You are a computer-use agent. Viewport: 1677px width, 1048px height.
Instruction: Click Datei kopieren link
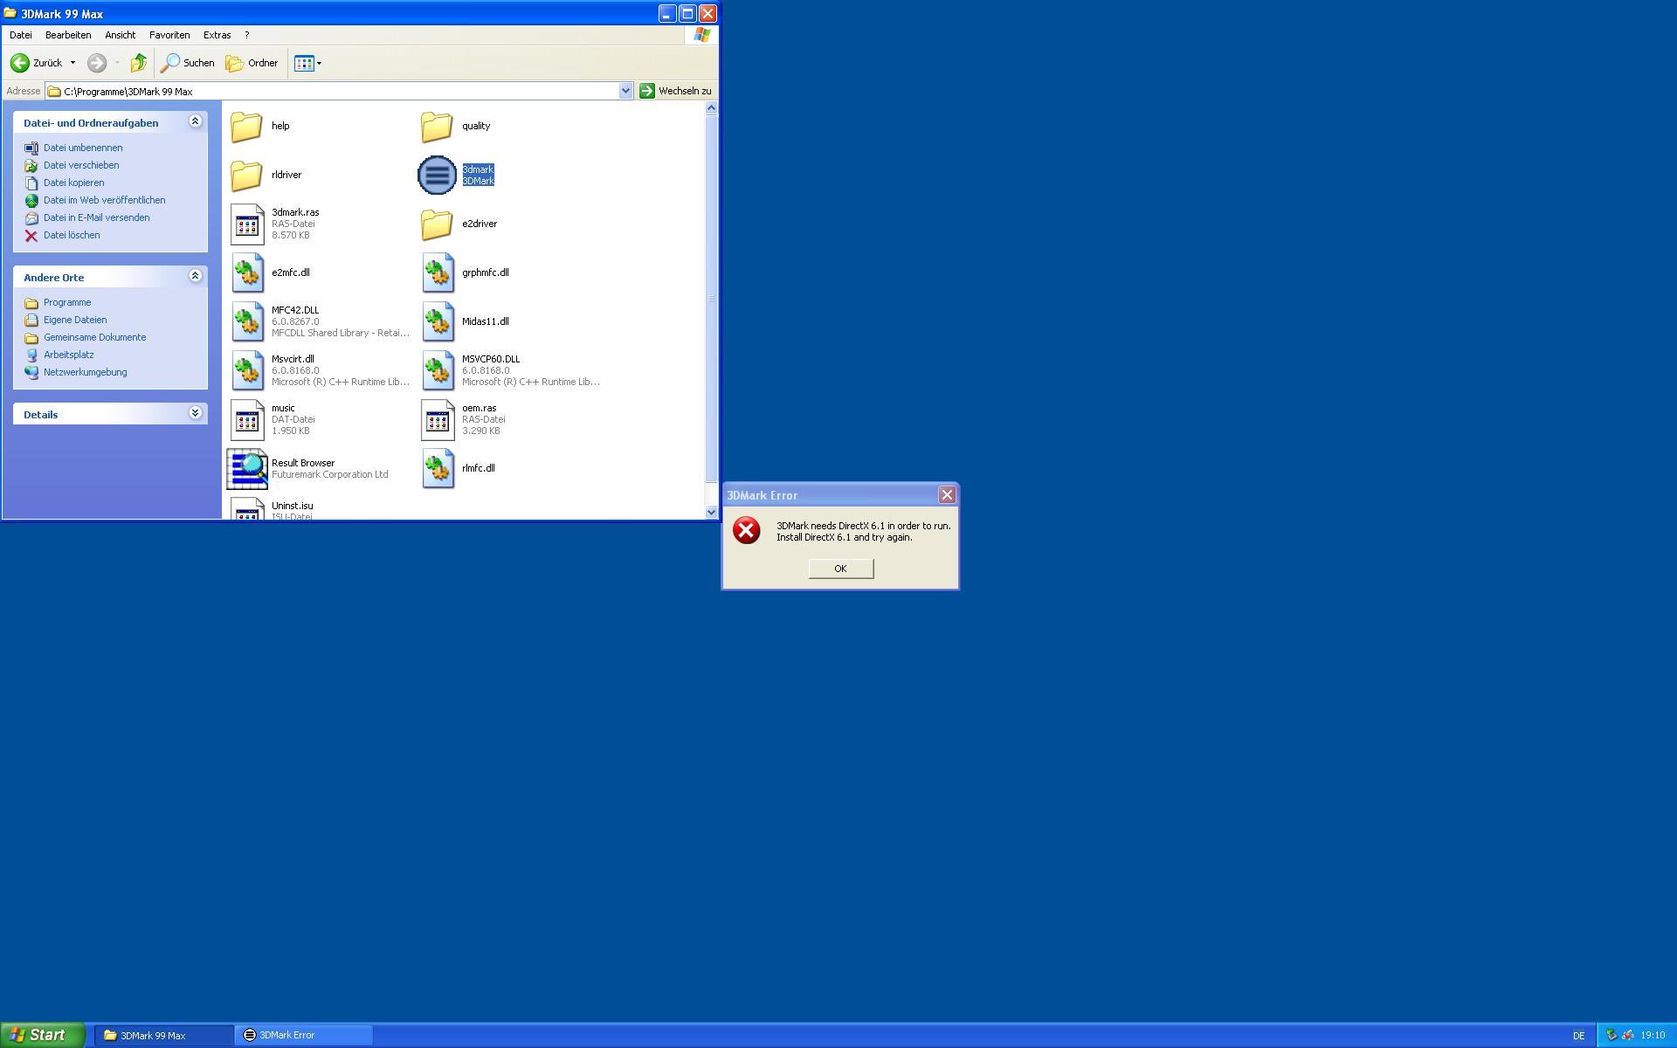(x=73, y=183)
